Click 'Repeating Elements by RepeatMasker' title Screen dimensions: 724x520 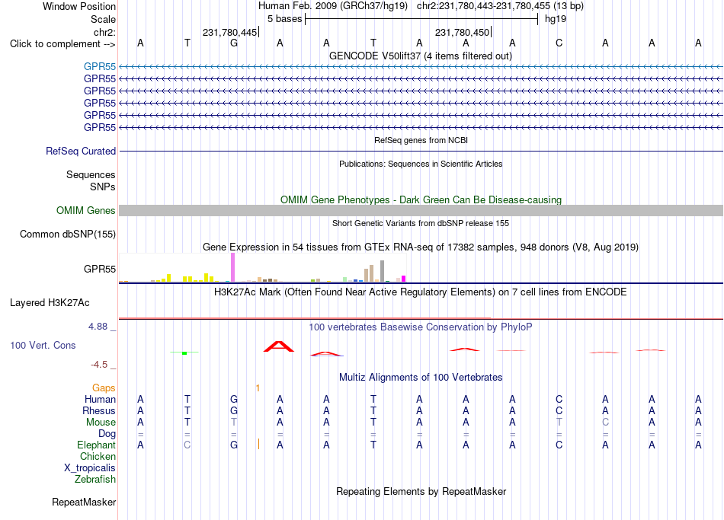[x=421, y=491]
